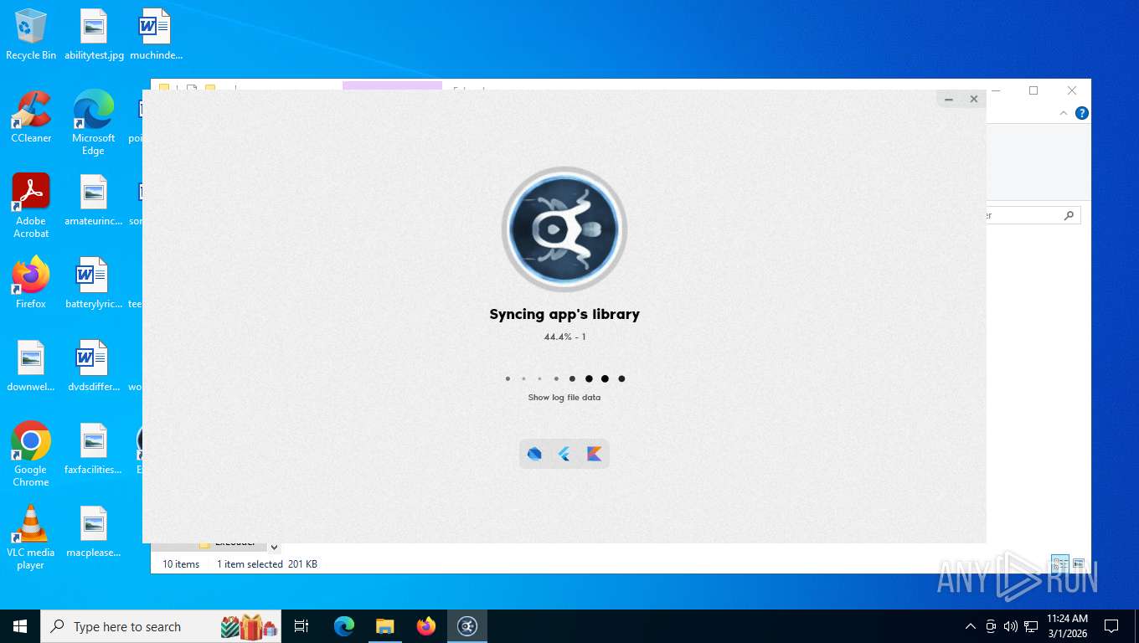The image size is (1139, 643).
Task: Open Google Chrome desktop shortcut
Action: [31, 455]
